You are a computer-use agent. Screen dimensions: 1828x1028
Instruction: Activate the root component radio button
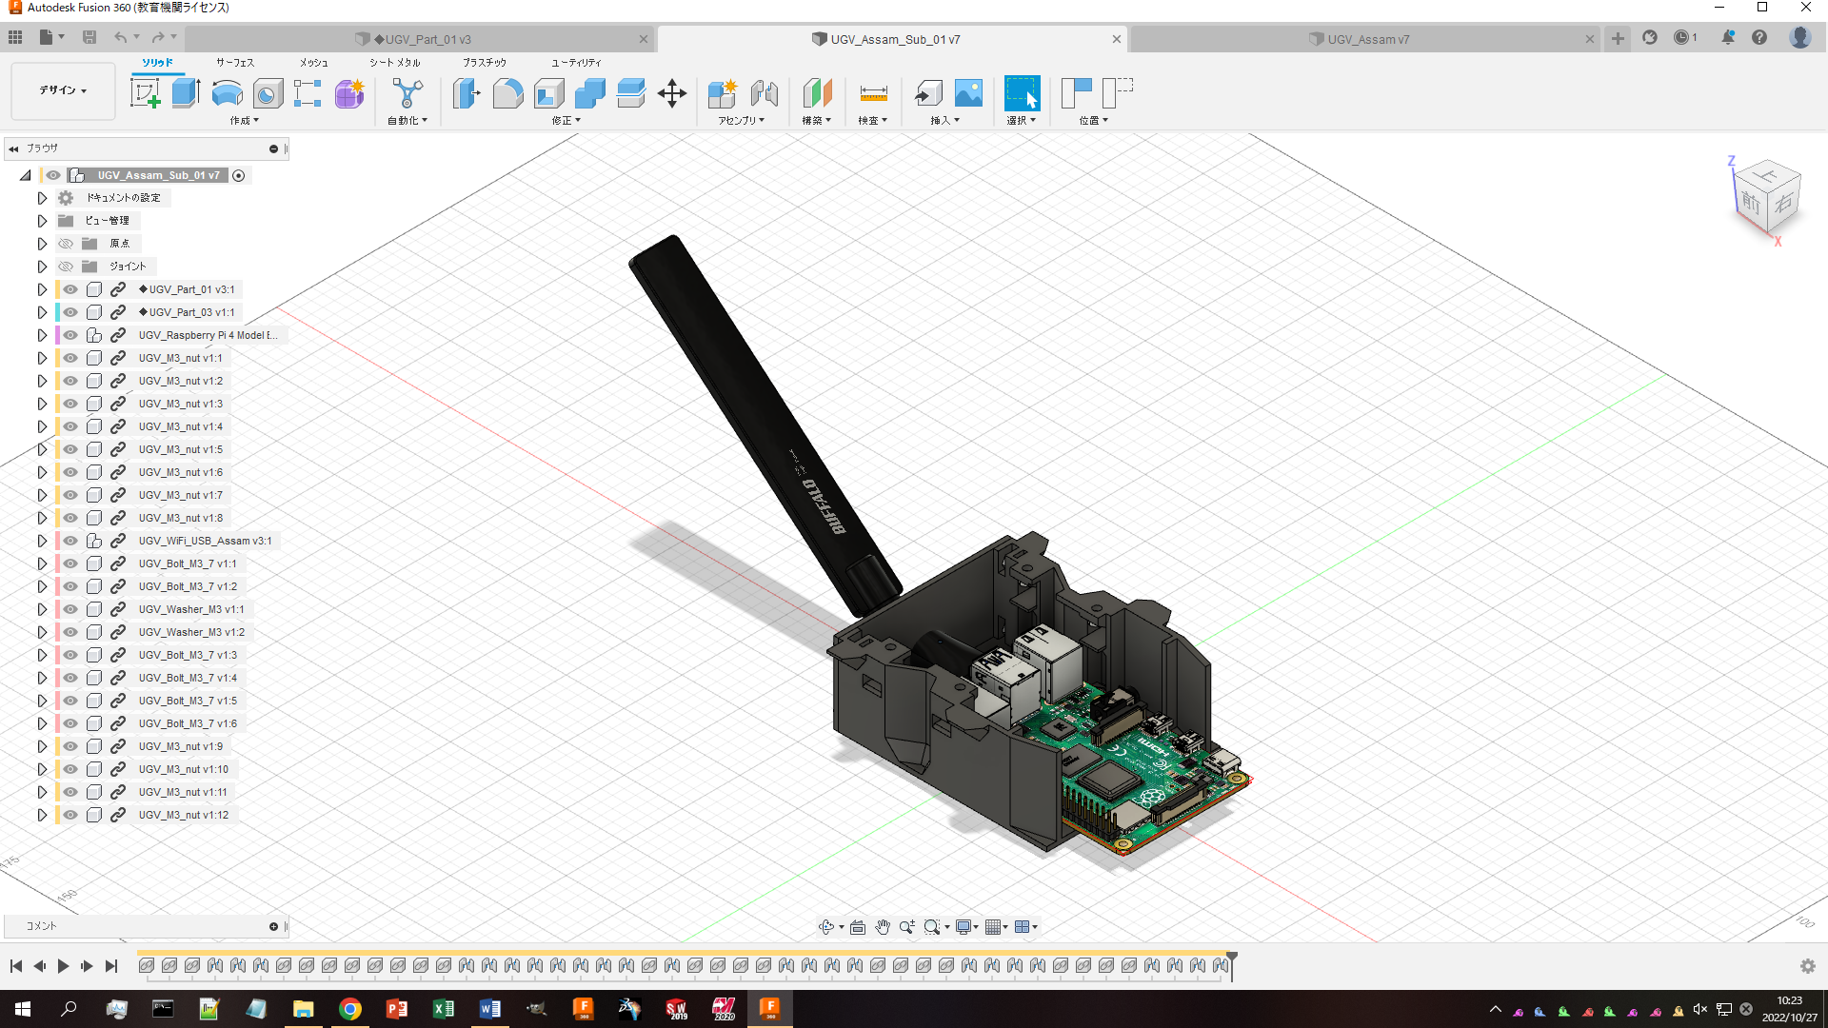click(x=239, y=175)
